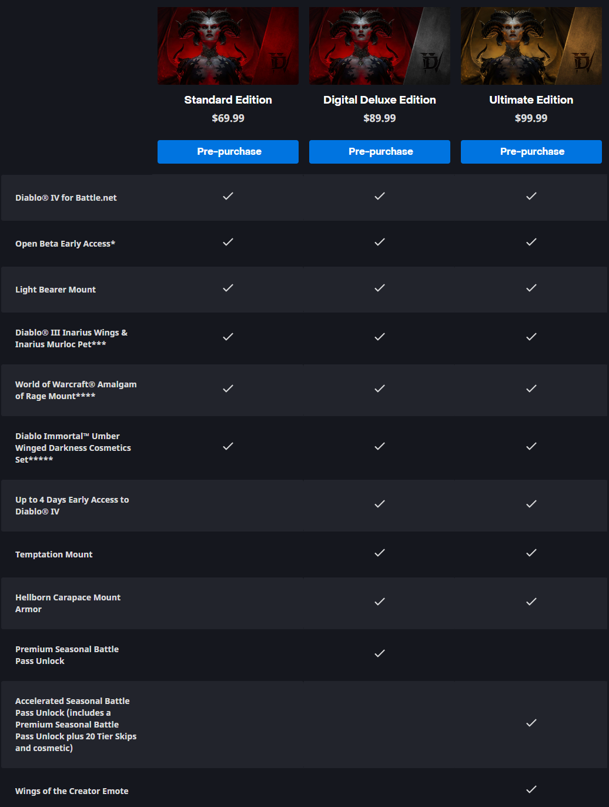Click Ultimate checkmark for Inarius Wings row
This screenshot has width=609, height=807.
click(531, 337)
